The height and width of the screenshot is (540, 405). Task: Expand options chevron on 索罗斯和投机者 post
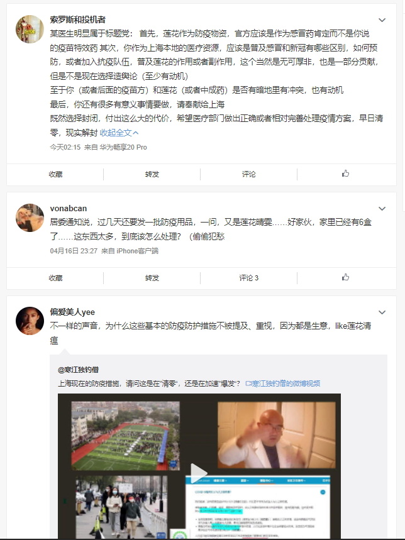[382, 20]
